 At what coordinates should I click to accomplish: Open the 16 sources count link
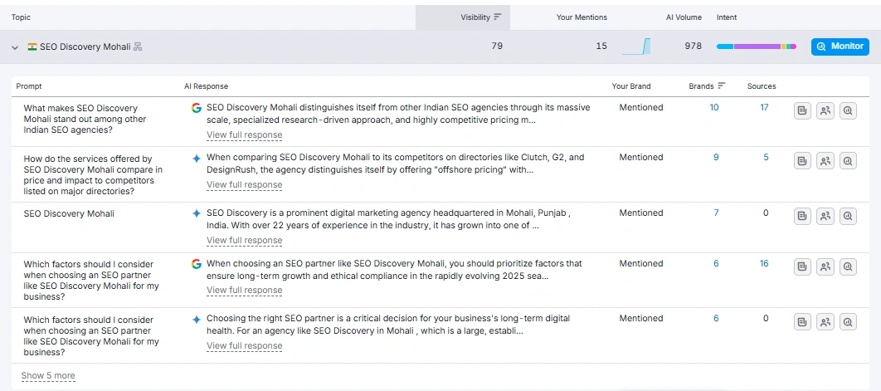[764, 264]
